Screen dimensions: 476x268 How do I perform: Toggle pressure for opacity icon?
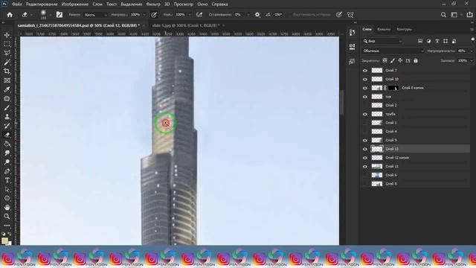(154, 15)
